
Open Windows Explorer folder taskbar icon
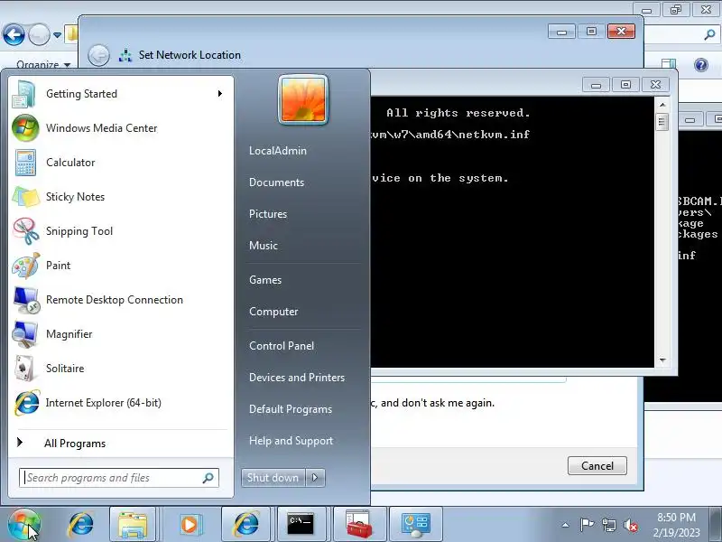pyautogui.click(x=133, y=525)
